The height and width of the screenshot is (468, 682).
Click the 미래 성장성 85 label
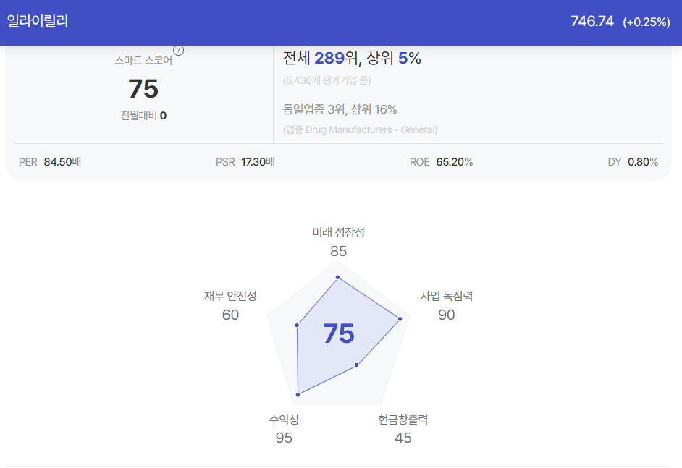[338, 242]
